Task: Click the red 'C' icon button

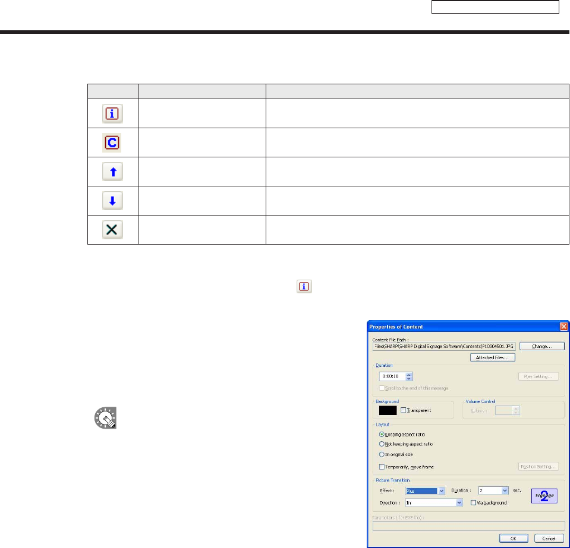Action: (x=112, y=142)
